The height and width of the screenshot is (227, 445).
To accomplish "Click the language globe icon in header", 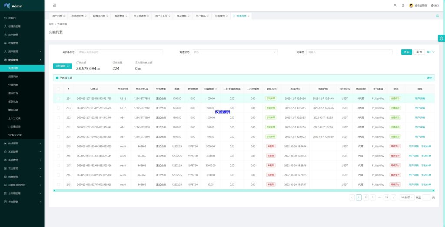I will coord(432,5).
